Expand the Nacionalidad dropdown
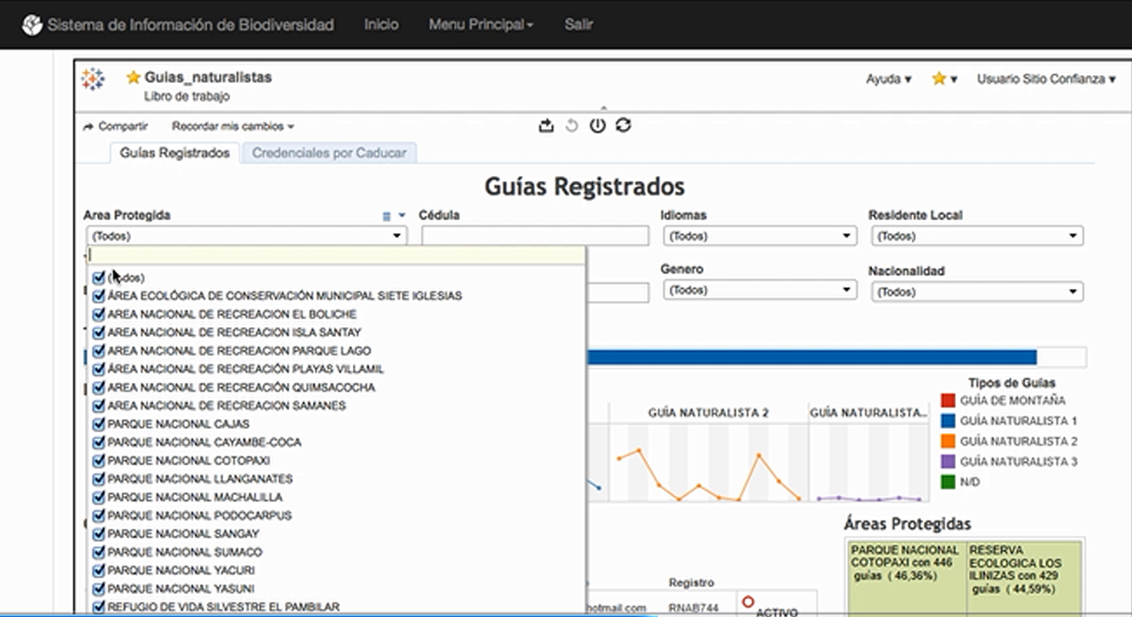This screenshot has width=1132, height=617. [976, 292]
